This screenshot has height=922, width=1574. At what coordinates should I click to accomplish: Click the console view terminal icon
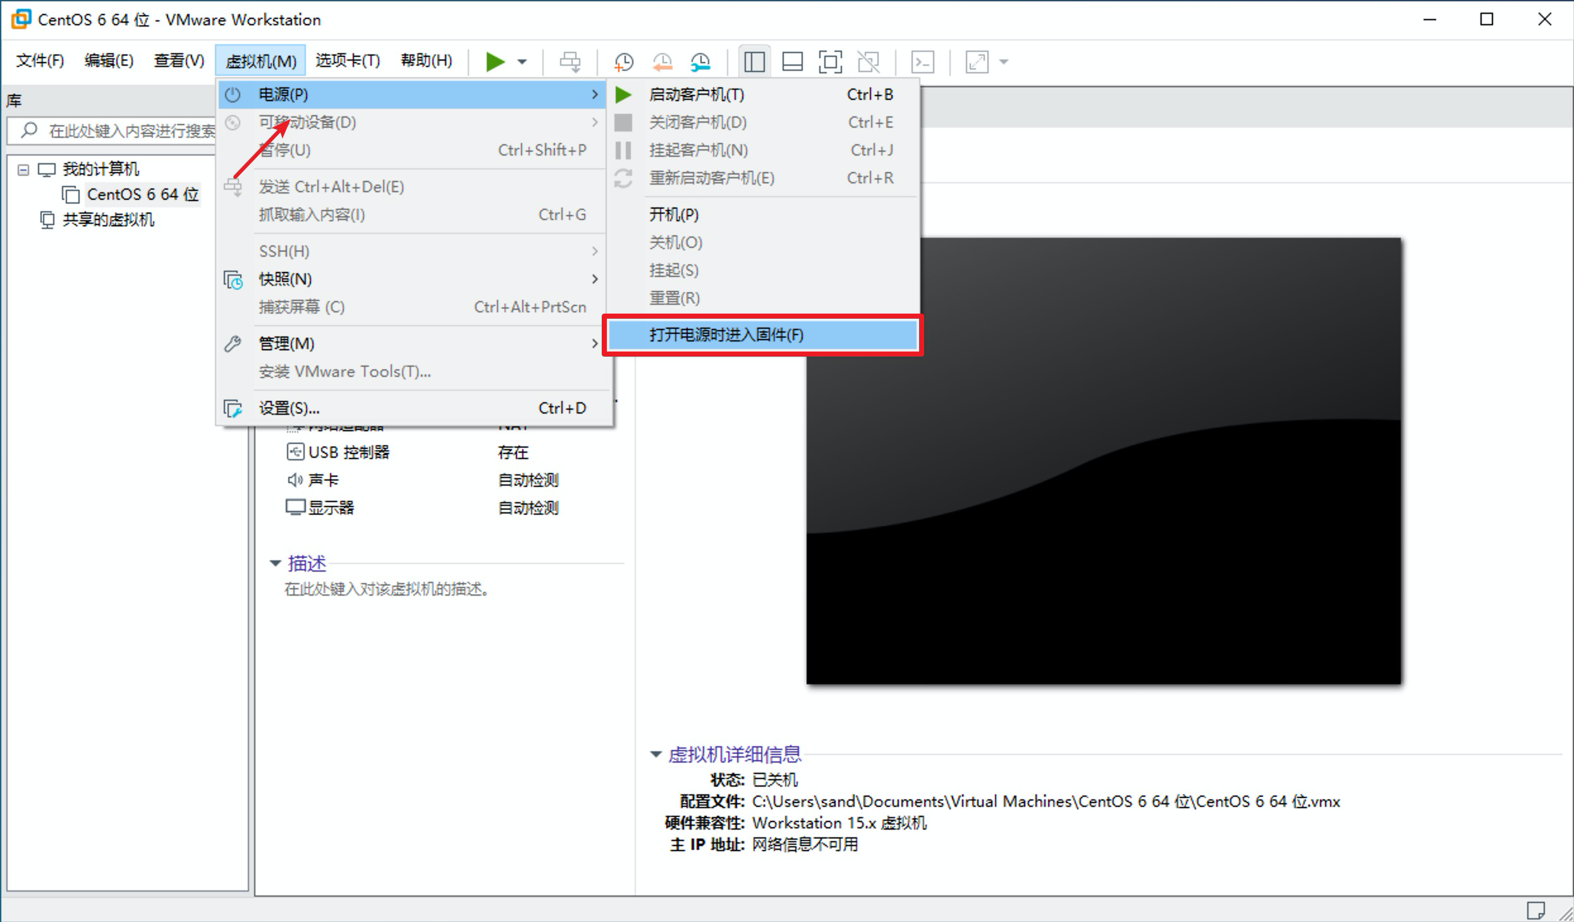(922, 61)
